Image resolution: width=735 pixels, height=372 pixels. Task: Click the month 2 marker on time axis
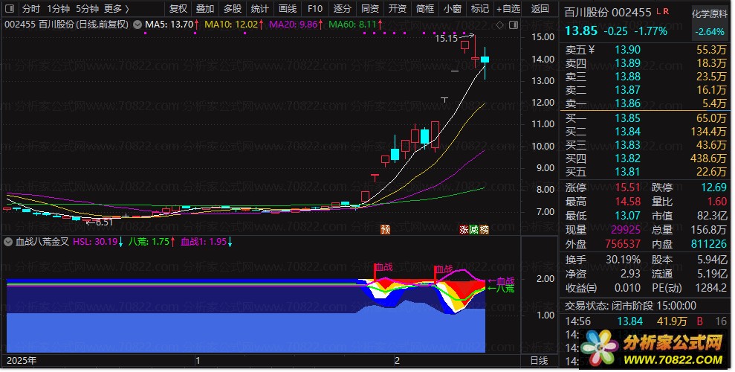pyautogui.click(x=397, y=360)
